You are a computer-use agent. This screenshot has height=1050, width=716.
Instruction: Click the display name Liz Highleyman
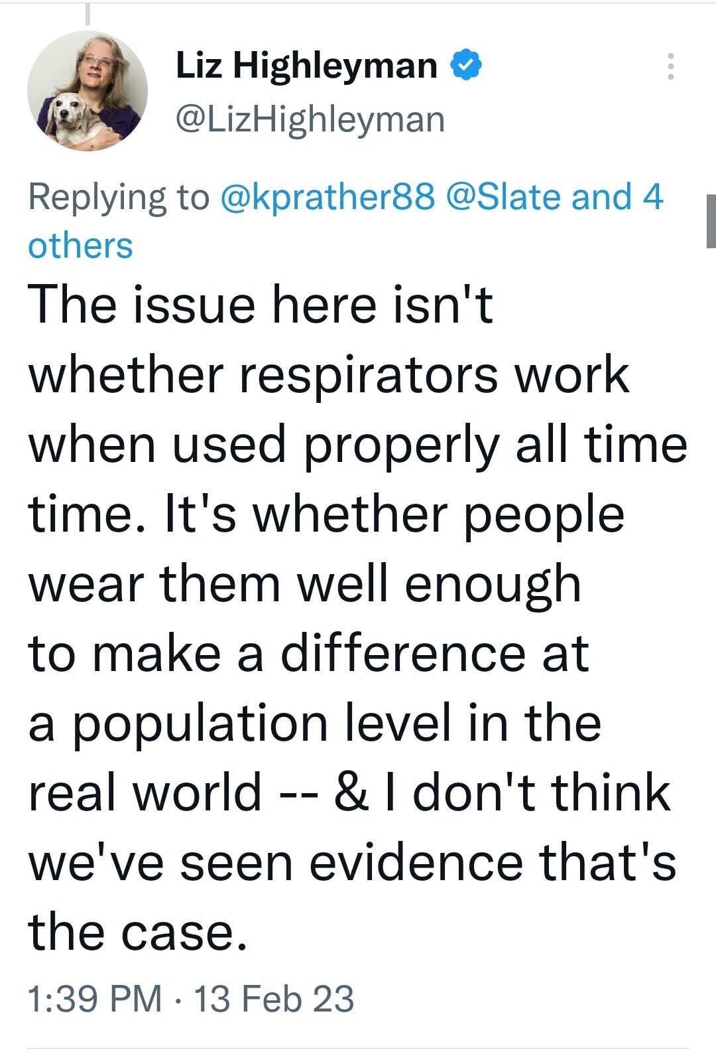306,65
